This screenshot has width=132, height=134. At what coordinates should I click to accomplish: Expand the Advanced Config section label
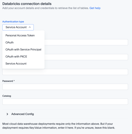pyautogui.click(x=23, y=114)
